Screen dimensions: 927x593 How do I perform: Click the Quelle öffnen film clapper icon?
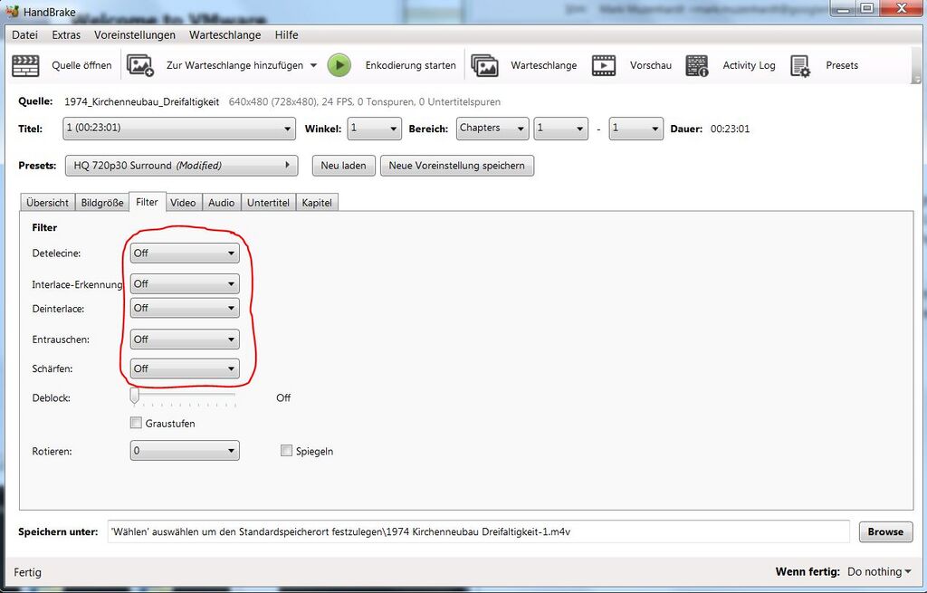(25, 65)
